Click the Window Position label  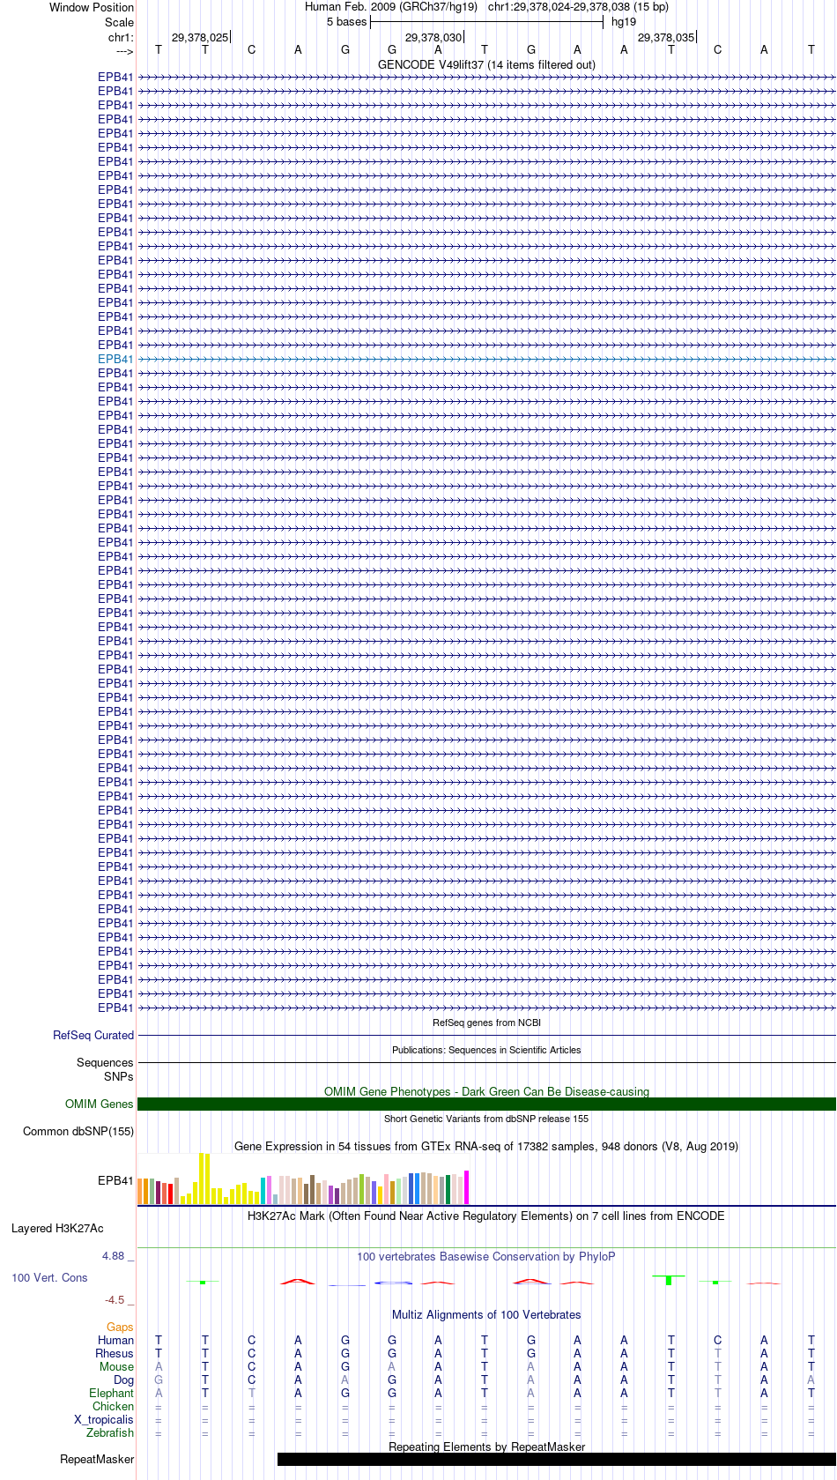point(92,7)
